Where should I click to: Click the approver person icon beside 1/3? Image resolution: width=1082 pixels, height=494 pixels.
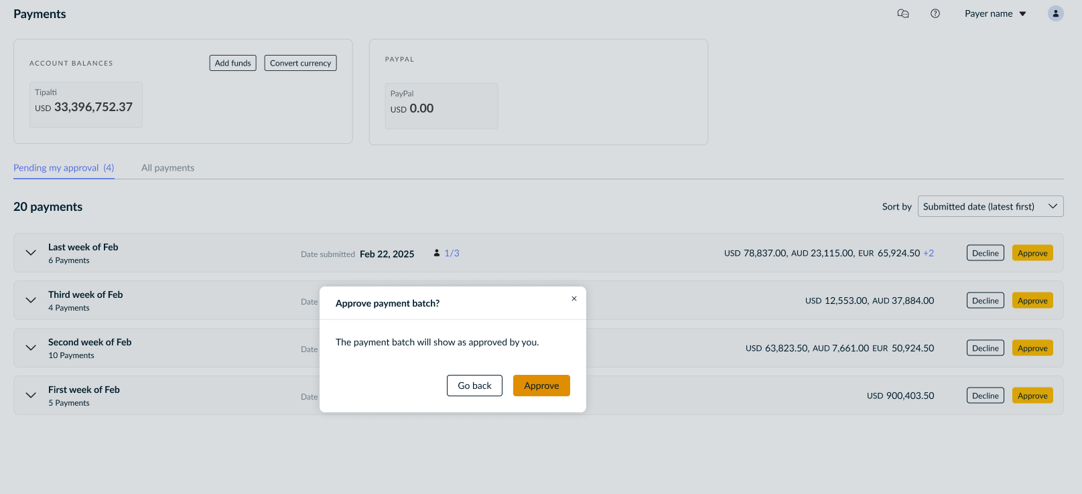(437, 253)
